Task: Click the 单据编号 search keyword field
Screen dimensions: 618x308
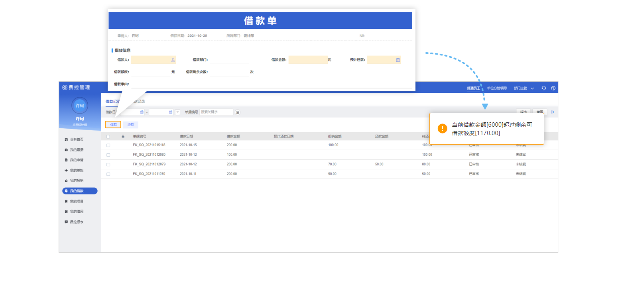Action: (216, 112)
